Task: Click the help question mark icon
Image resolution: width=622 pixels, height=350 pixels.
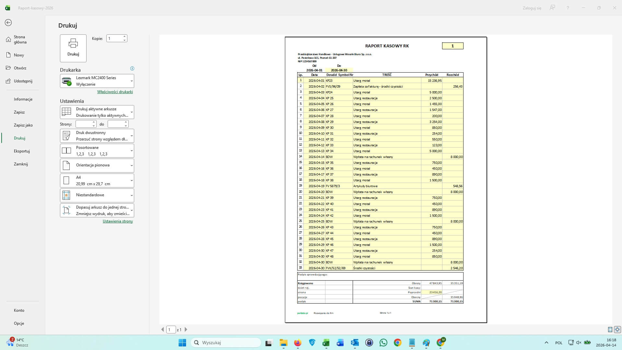Action: click(568, 8)
